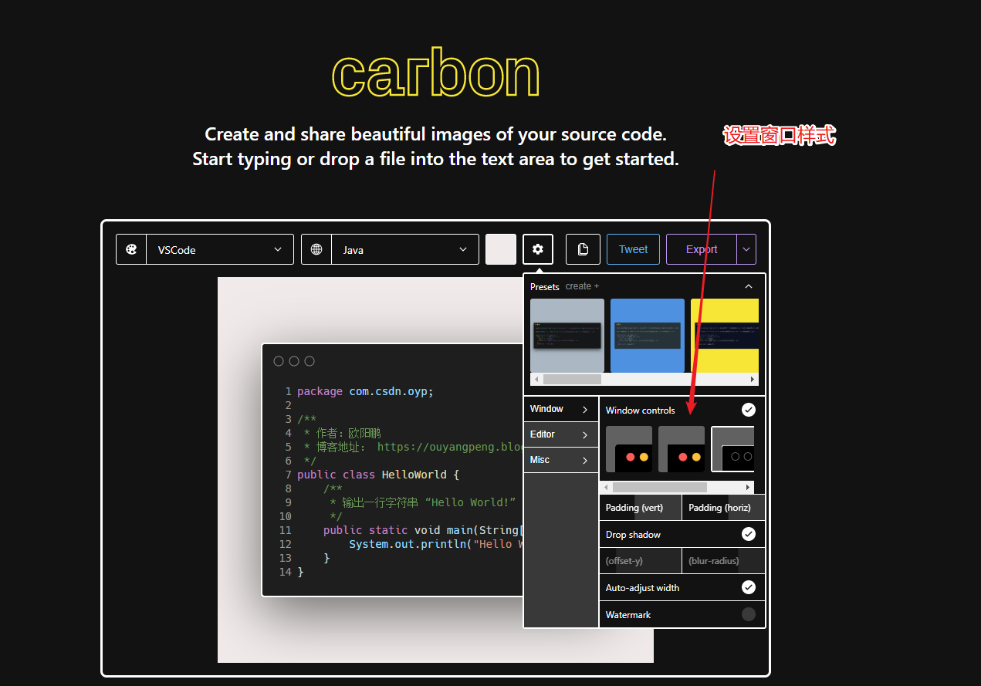The image size is (981, 686).
Task: Click the background color swatch
Action: point(501,249)
